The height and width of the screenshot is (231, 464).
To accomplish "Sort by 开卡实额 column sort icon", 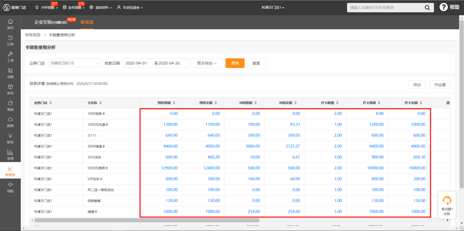I will tap(421, 103).
